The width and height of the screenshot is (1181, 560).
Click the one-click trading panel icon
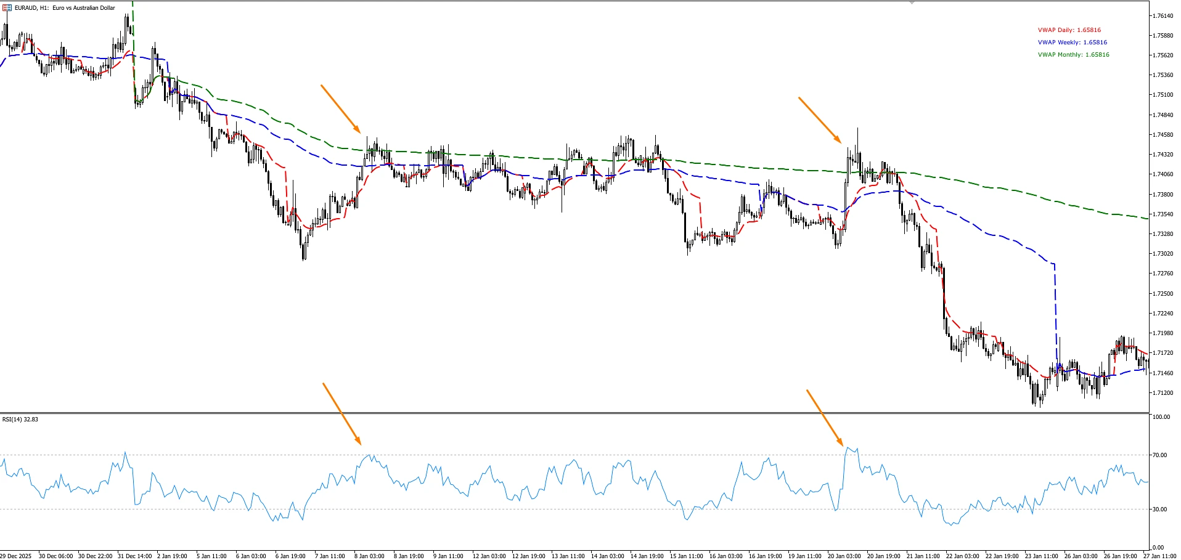point(7,8)
